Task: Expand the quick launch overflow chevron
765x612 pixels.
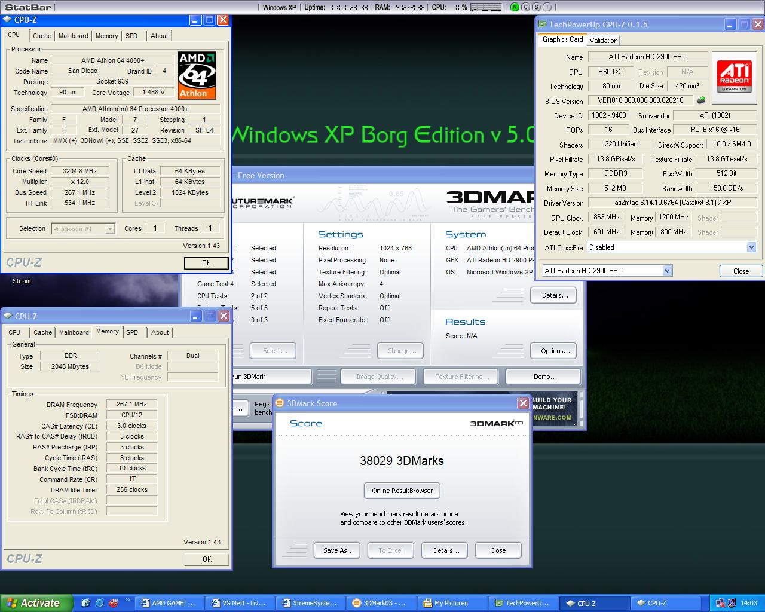Action: click(x=127, y=601)
